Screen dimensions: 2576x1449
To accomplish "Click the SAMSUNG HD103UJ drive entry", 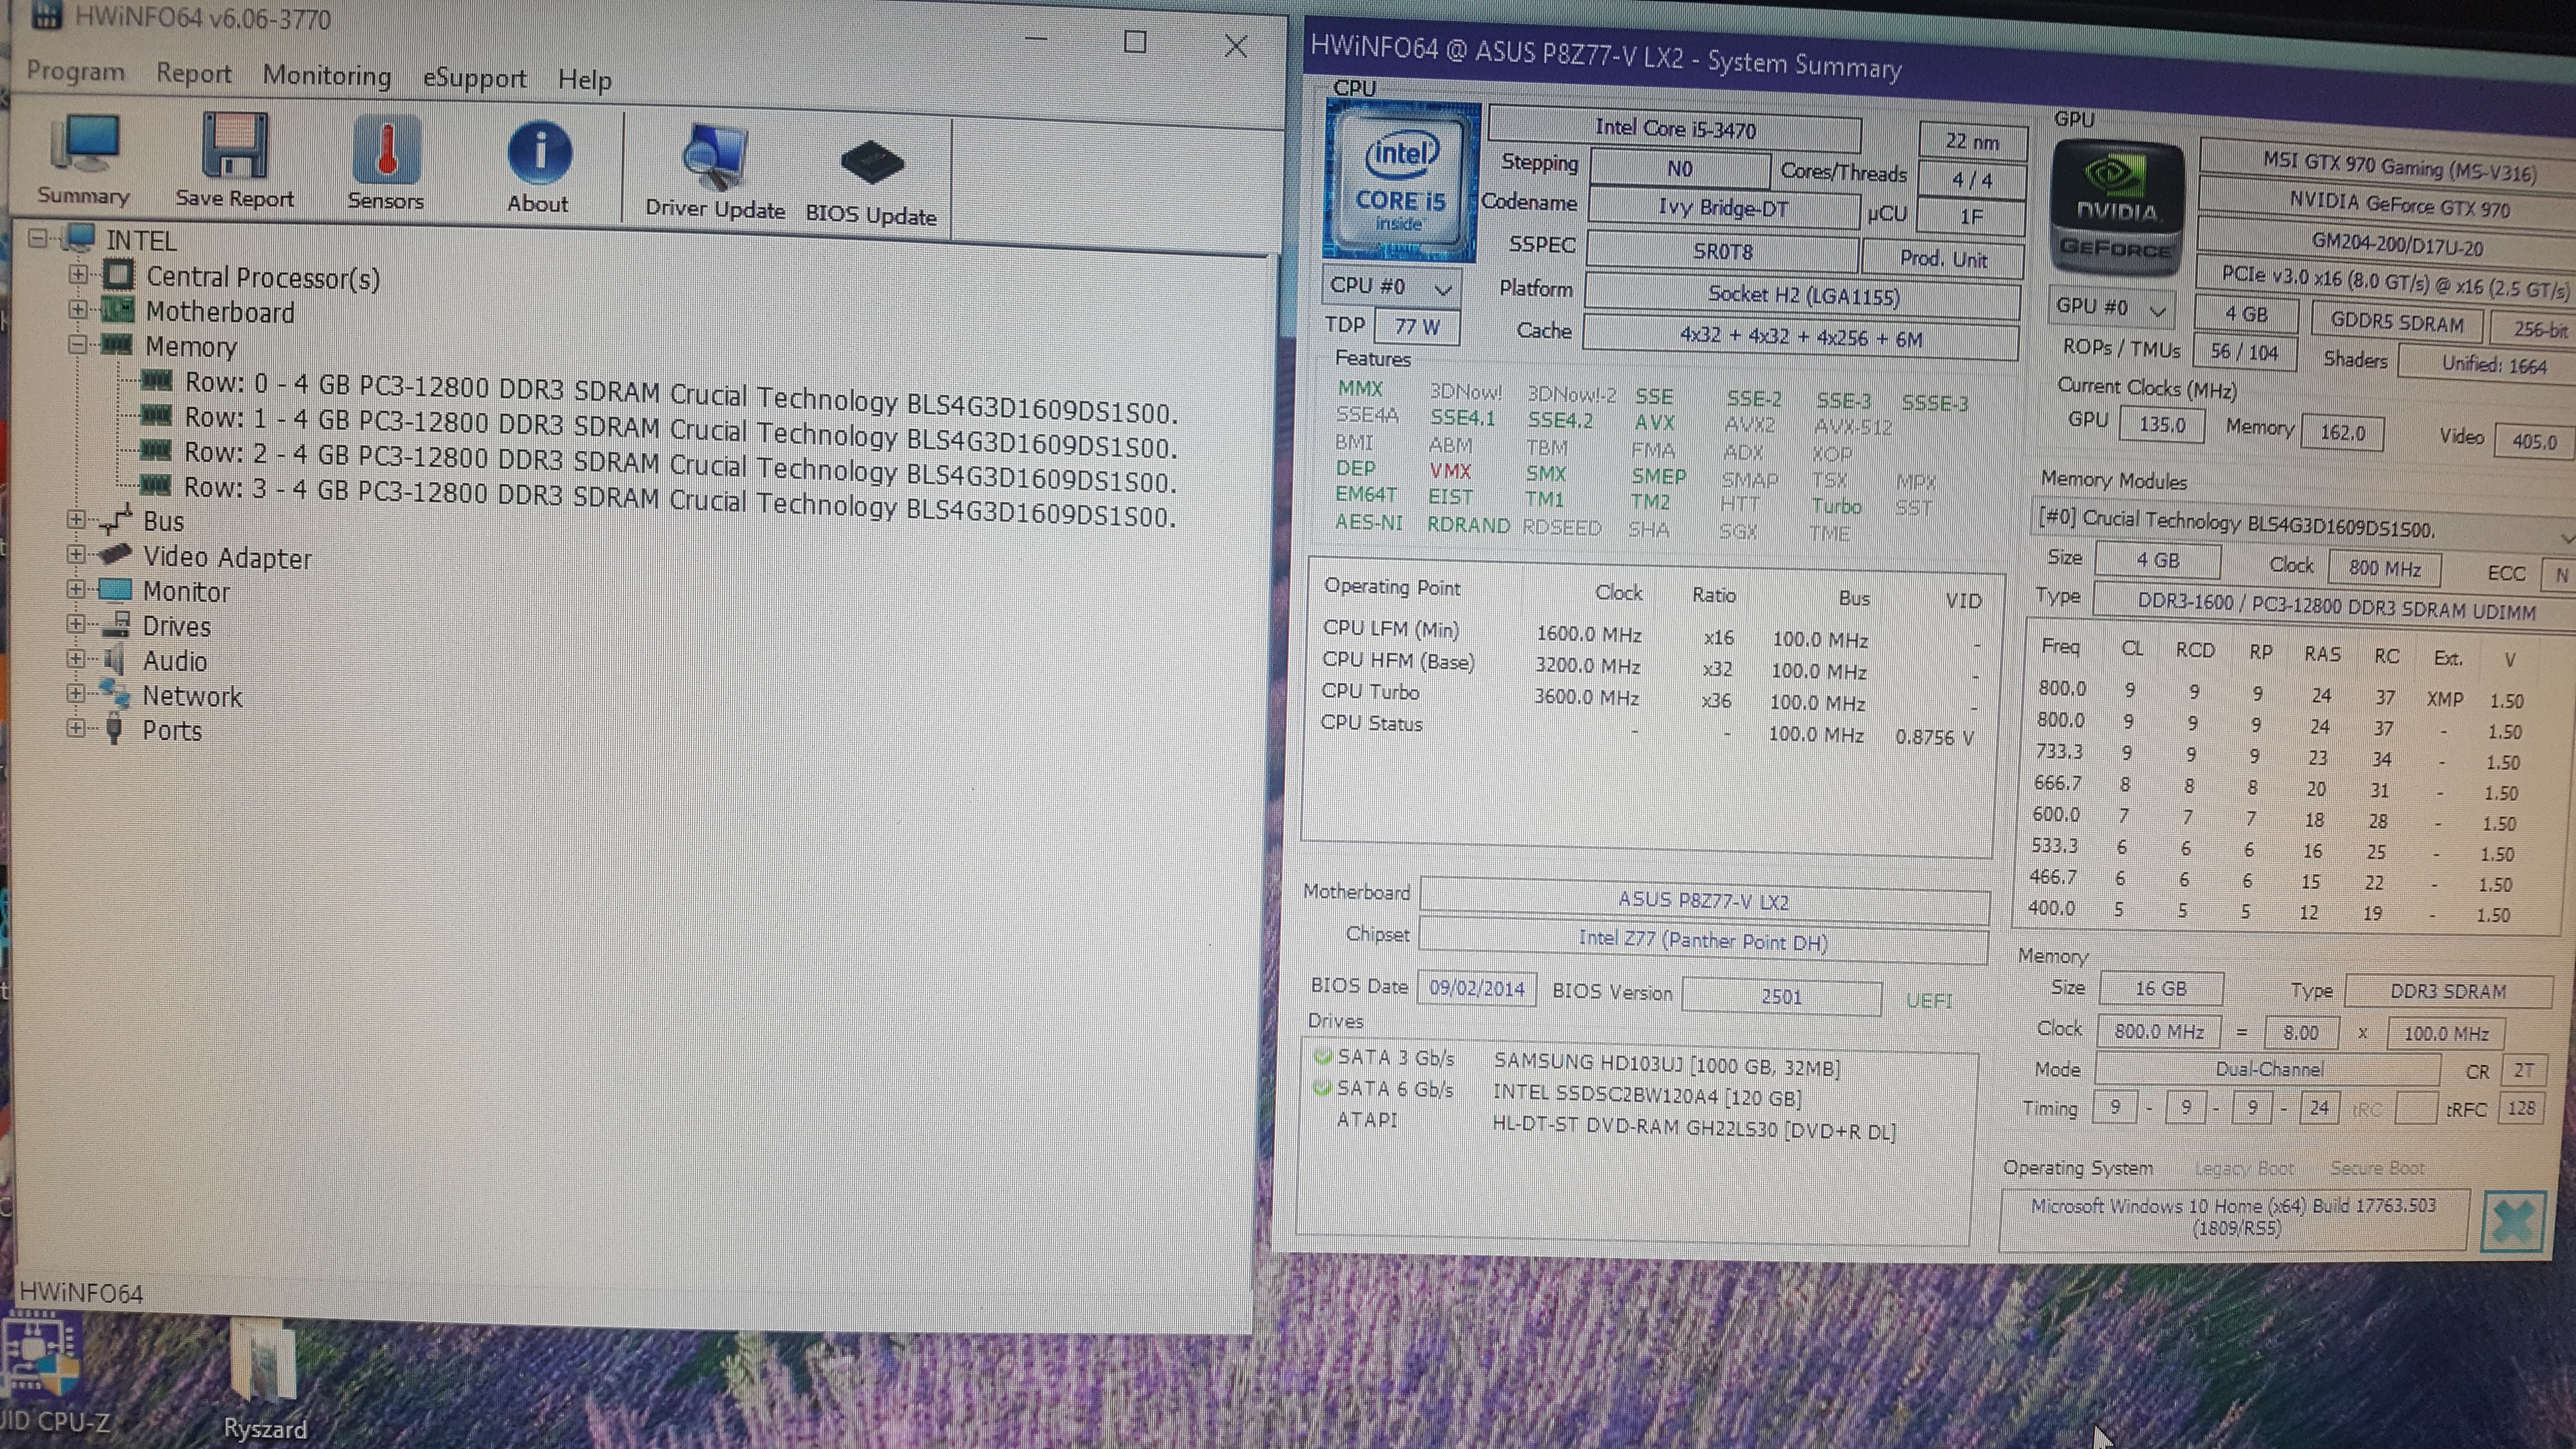I will [x=1667, y=1066].
